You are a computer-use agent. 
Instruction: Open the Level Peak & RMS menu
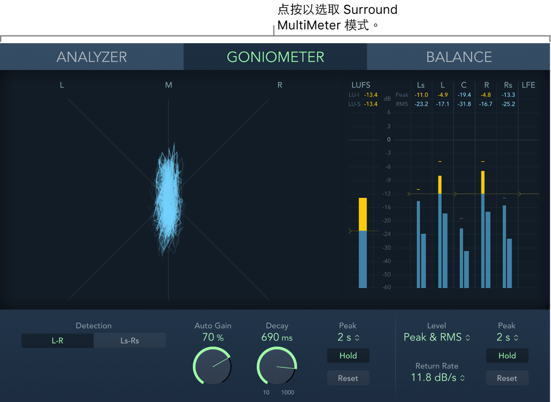[x=437, y=337]
